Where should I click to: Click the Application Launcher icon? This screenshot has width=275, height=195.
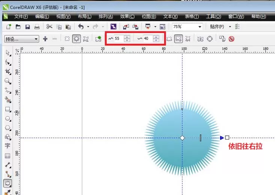148,27
